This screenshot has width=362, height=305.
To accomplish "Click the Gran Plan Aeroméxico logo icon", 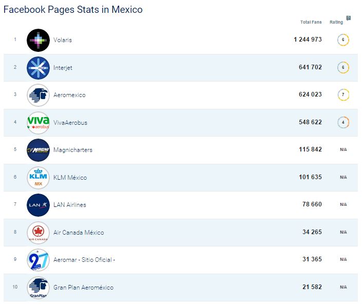I will 38,288.
